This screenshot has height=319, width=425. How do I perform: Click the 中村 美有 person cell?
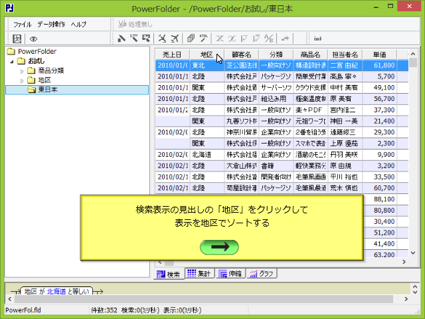point(345,88)
